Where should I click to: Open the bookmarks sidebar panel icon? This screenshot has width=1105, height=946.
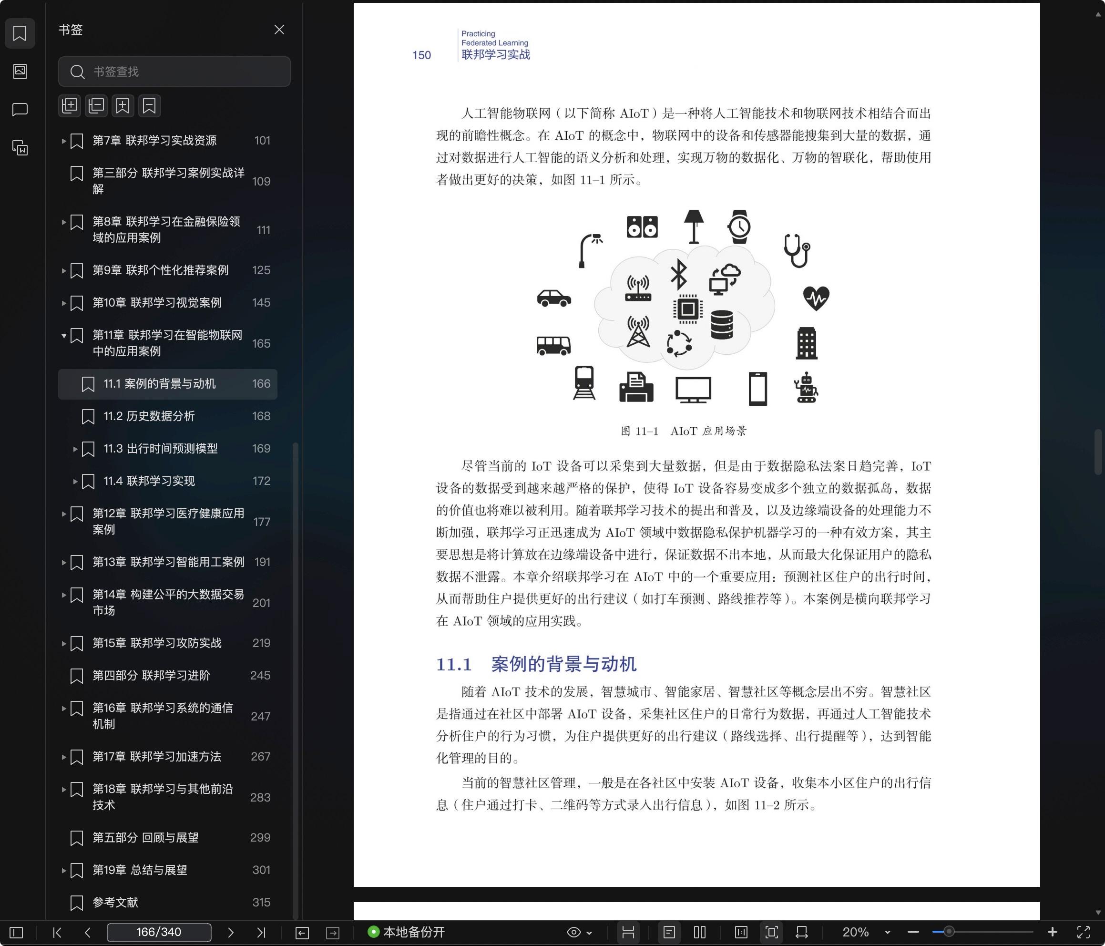tap(20, 33)
